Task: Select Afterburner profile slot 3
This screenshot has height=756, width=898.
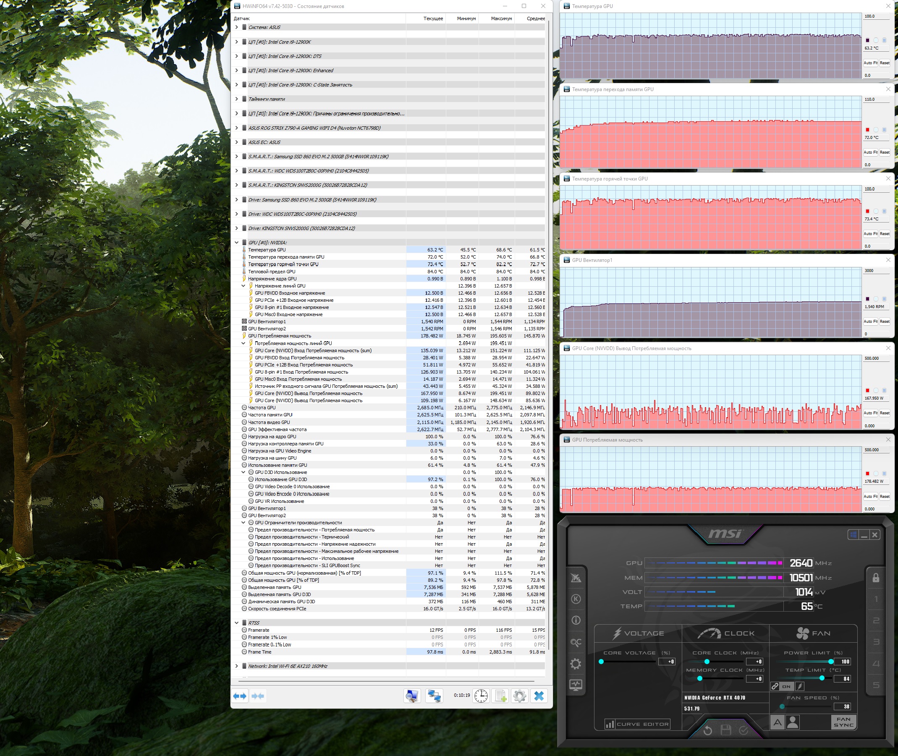Action: [x=876, y=642]
